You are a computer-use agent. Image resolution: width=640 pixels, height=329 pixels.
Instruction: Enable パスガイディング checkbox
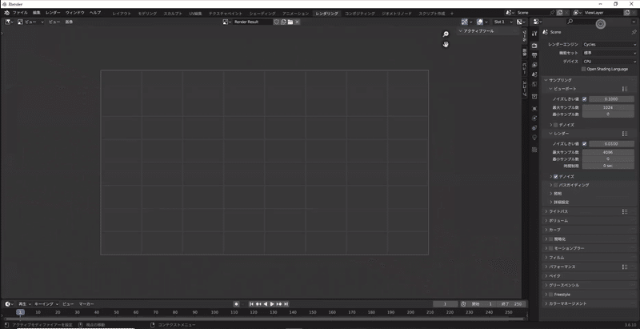[556, 186]
